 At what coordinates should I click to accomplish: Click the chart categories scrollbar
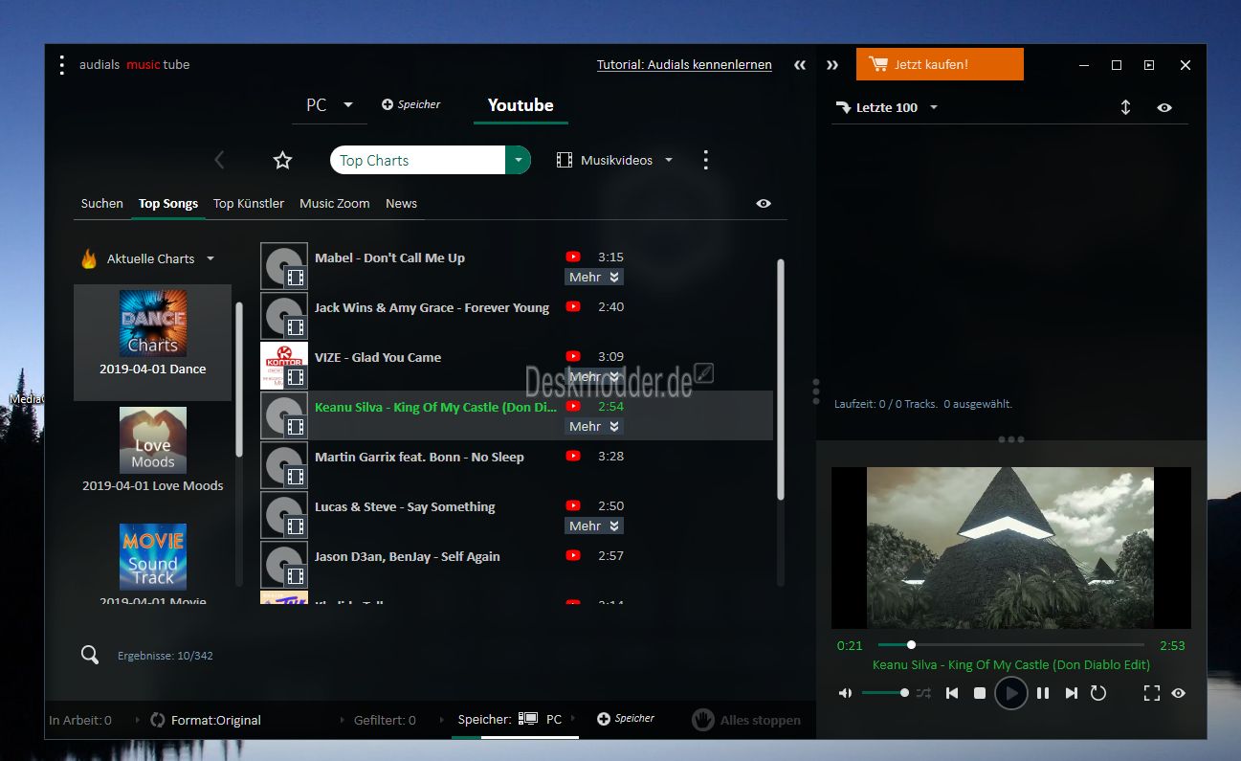point(238,379)
